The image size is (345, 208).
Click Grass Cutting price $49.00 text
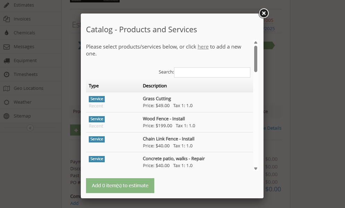coord(156,105)
